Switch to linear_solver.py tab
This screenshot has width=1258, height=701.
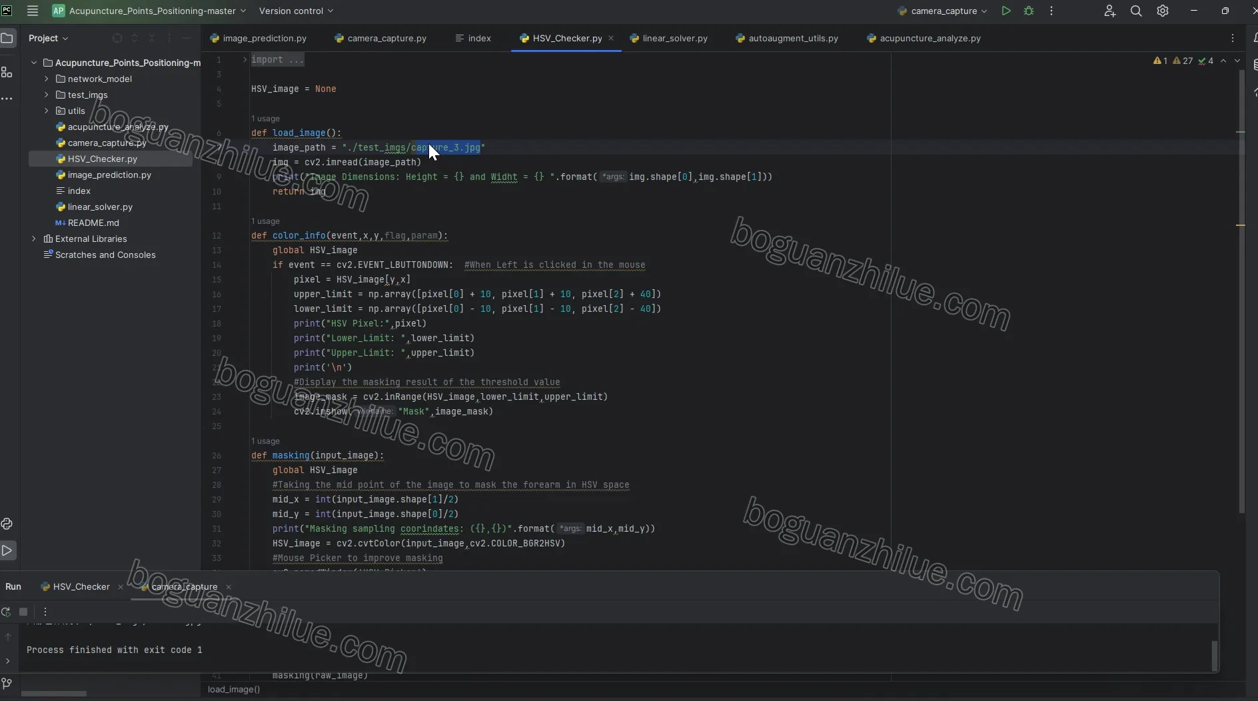(668, 38)
